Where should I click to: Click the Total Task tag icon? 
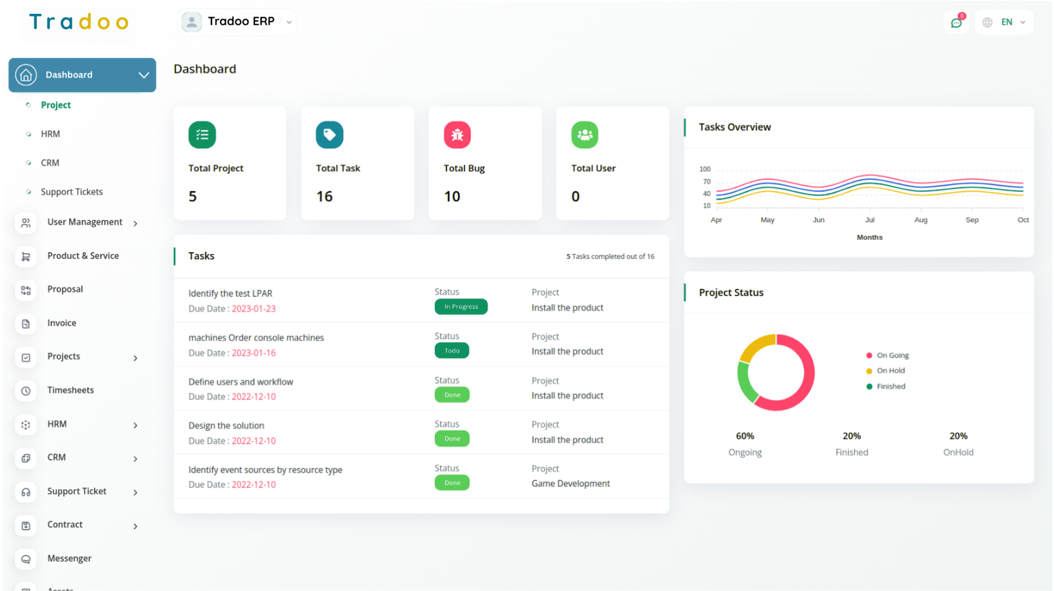tap(329, 135)
